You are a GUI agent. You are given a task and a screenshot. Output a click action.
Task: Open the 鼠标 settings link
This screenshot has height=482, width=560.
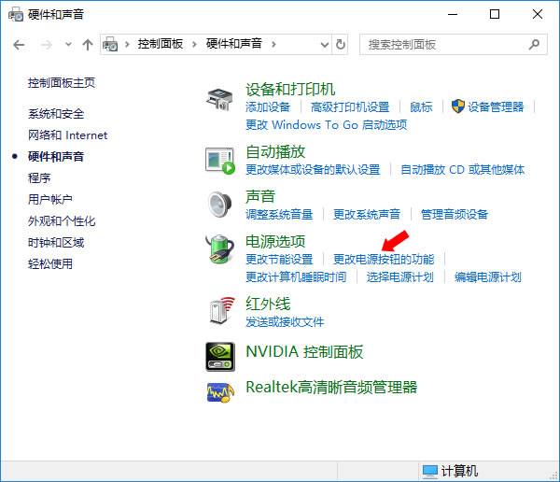tap(421, 106)
